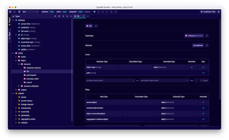Click the expand all types icon
The height and width of the screenshot is (140, 229).
click(x=63, y=16)
